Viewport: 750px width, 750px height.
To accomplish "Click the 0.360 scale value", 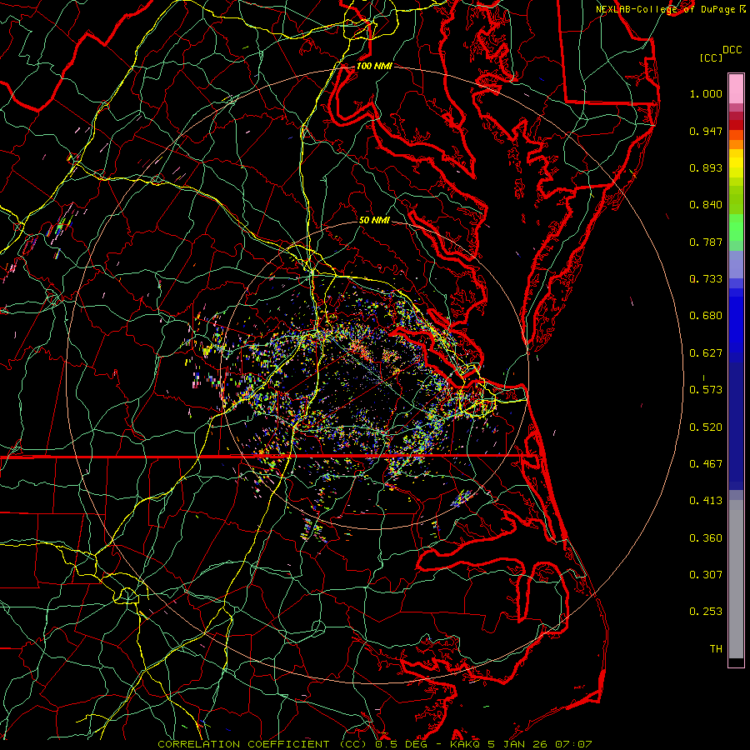I will (x=706, y=538).
